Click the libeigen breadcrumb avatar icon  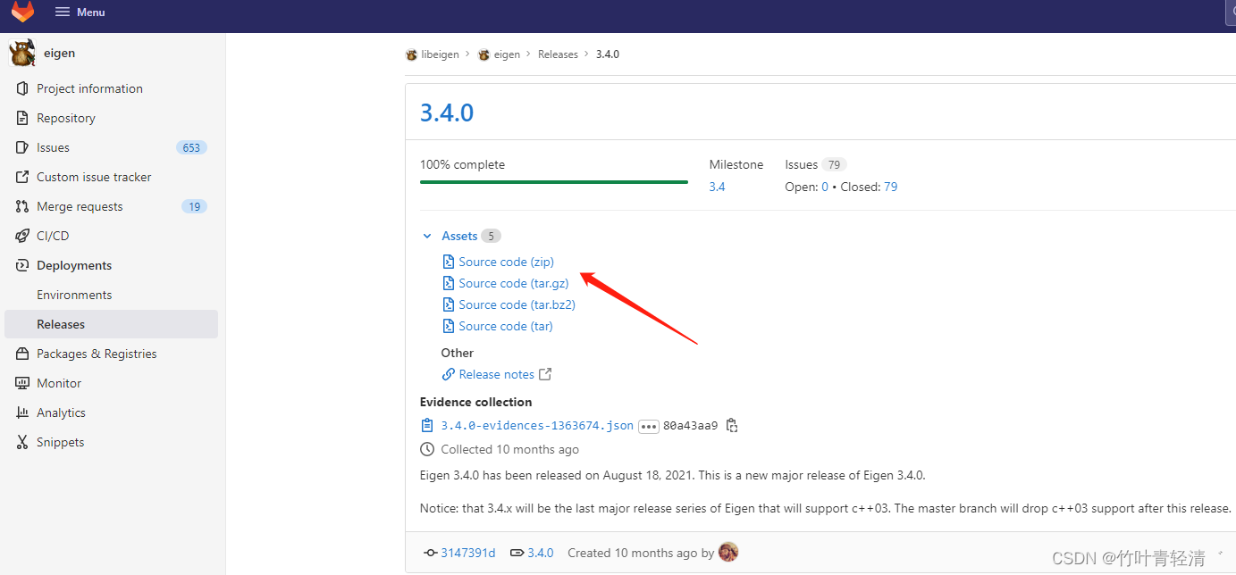411,54
